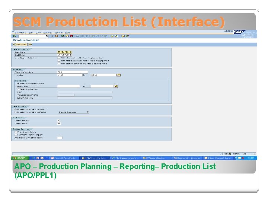Select 'Display According to Period' radio button
Viewport: 268px width, 201px height.
coord(16,112)
